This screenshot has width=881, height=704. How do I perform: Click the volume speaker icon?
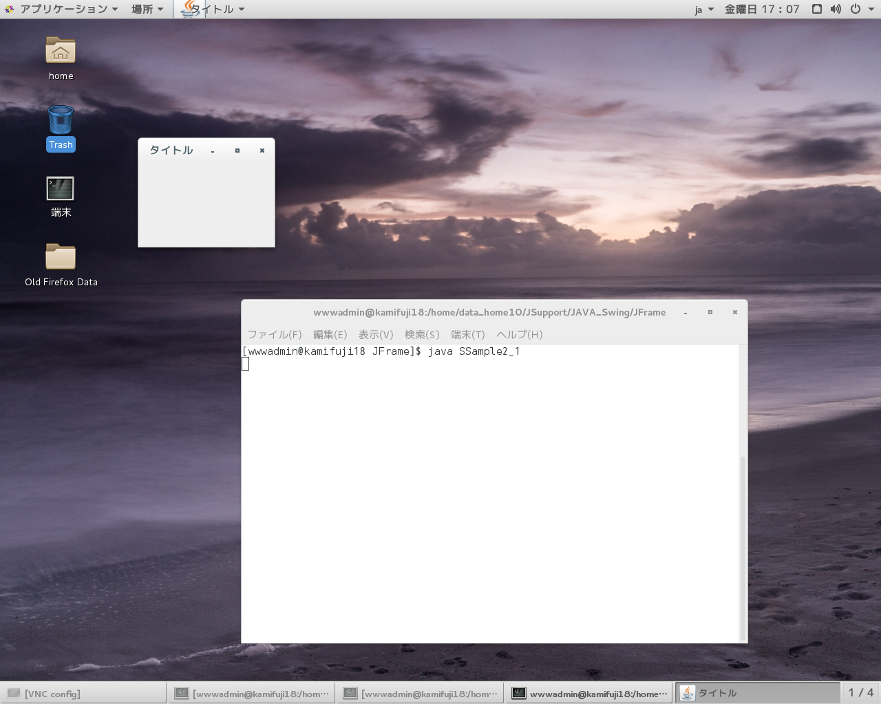coord(836,9)
